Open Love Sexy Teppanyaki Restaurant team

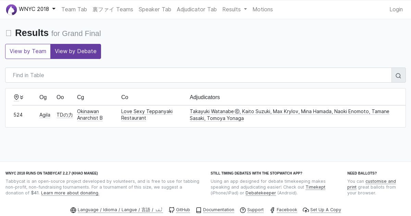(147, 115)
